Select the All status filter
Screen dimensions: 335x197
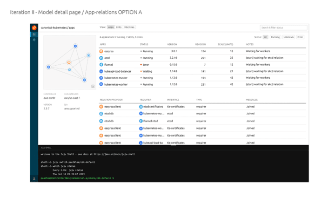[x=265, y=37]
